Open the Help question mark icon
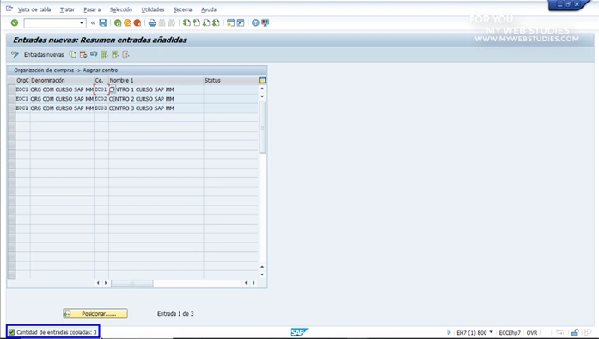The width and height of the screenshot is (599, 339). tap(255, 23)
